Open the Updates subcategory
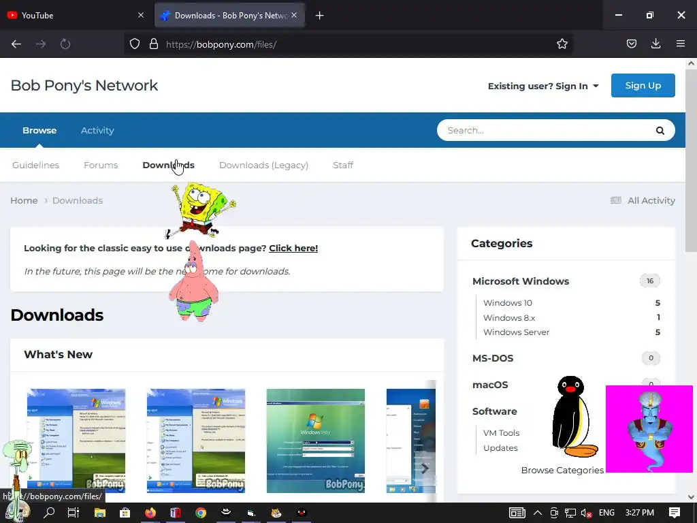 (500, 448)
